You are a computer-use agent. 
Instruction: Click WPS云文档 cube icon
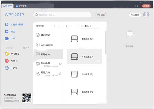[x=38, y=44]
